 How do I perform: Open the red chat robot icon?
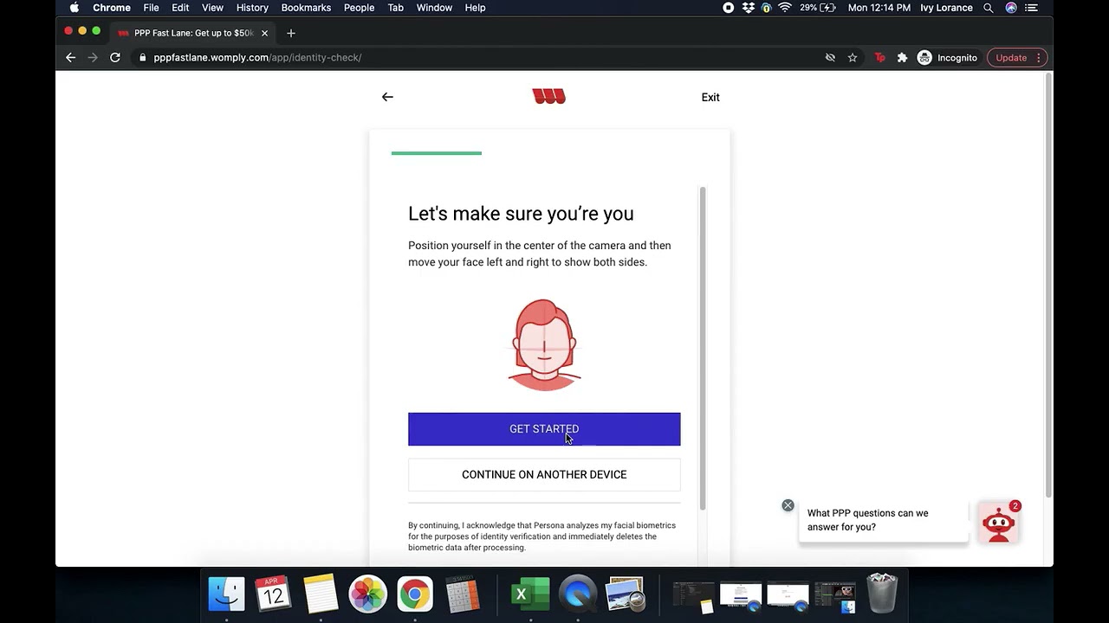[998, 523]
